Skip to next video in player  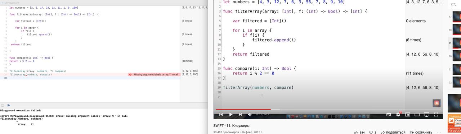240,115
